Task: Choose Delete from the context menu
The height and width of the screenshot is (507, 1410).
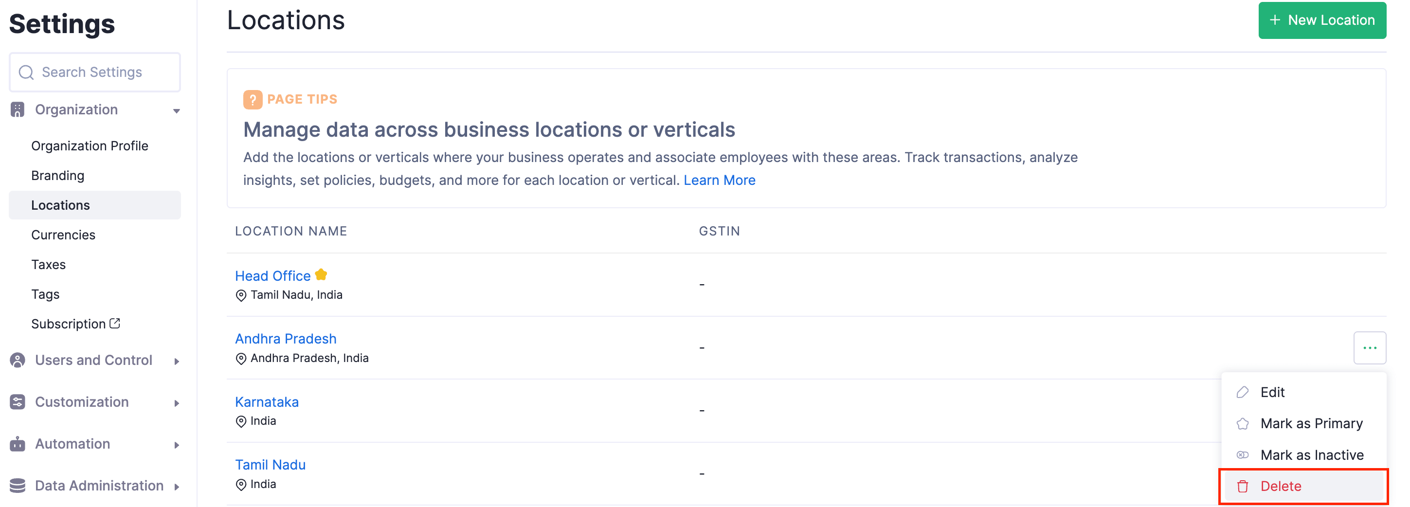Action: [x=1280, y=486]
